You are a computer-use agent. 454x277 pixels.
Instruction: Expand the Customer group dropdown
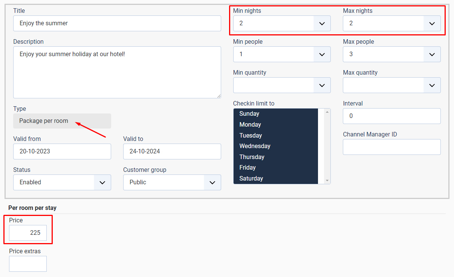click(172, 182)
